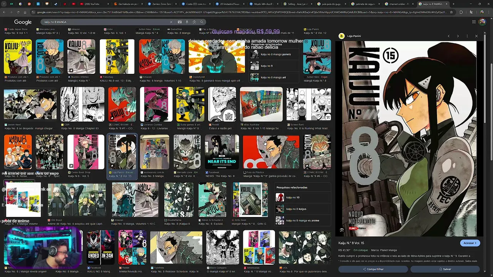Show next image in preview panel
The image size is (493, 277).
coord(458,36)
